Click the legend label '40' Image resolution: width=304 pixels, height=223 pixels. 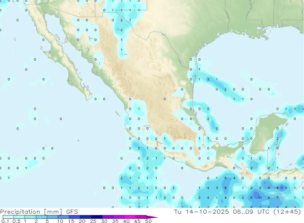pos(126,221)
